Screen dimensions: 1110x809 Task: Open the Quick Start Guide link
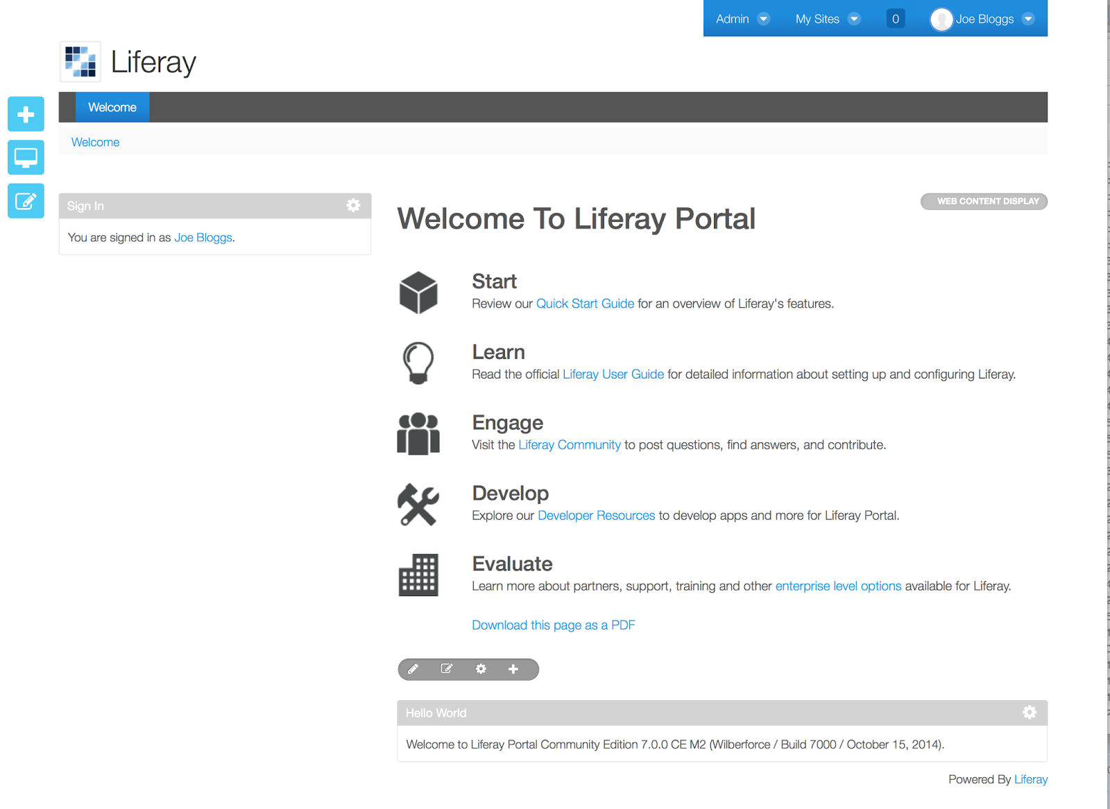(x=585, y=304)
